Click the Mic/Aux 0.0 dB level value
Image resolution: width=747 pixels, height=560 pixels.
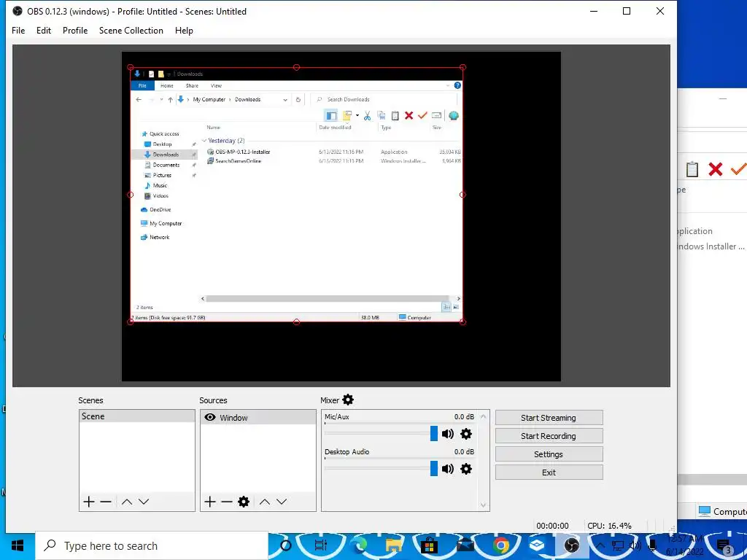click(x=464, y=416)
